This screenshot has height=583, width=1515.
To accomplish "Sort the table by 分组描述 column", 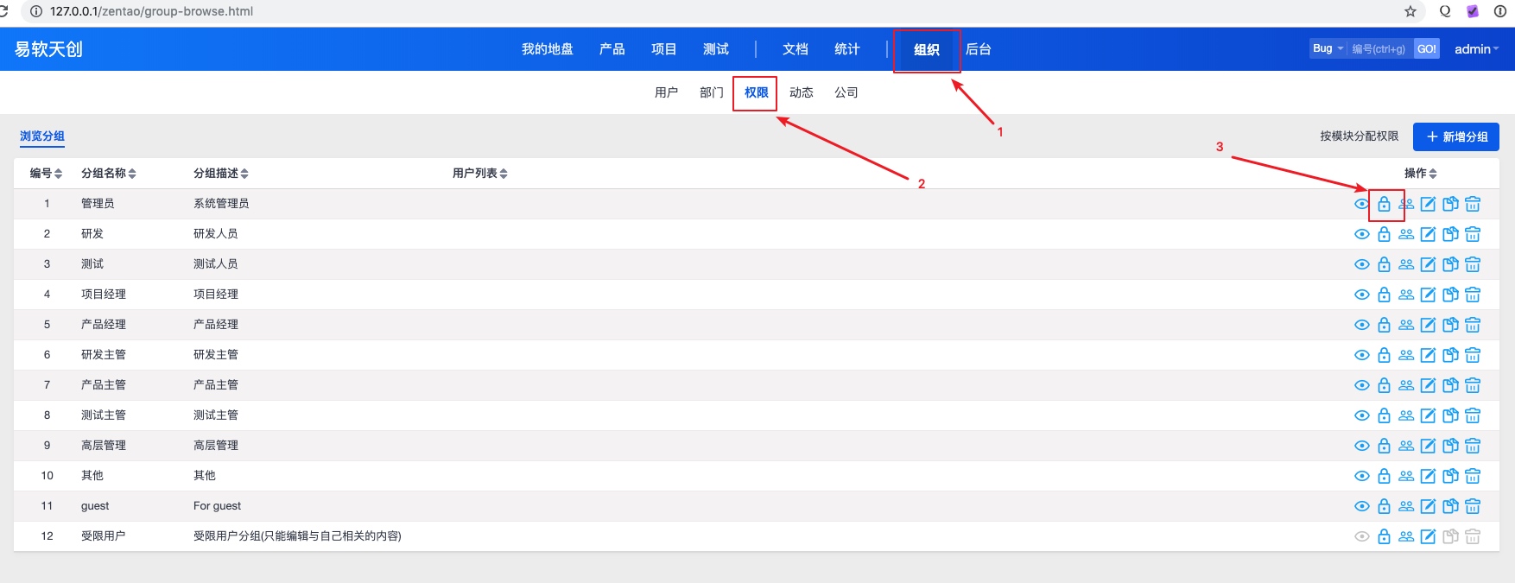I will tap(220, 173).
